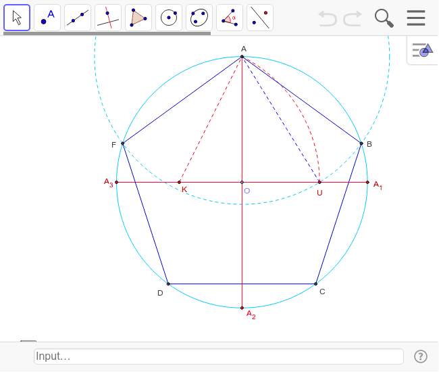The width and height of the screenshot is (439, 372).
Task: Select the Perpendicular Line tool
Action: point(108,18)
